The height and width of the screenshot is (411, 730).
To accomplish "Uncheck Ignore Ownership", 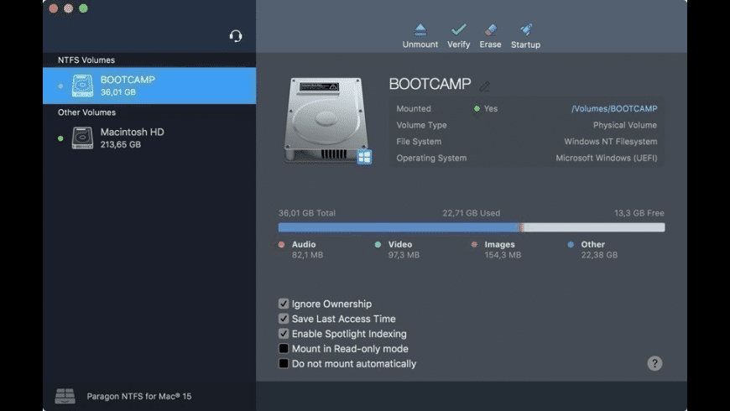I will (x=284, y=304).
